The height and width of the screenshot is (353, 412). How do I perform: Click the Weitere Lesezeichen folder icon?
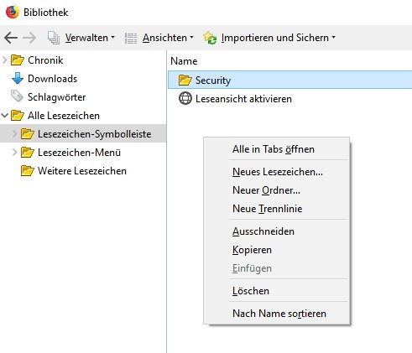coord(28,171)
